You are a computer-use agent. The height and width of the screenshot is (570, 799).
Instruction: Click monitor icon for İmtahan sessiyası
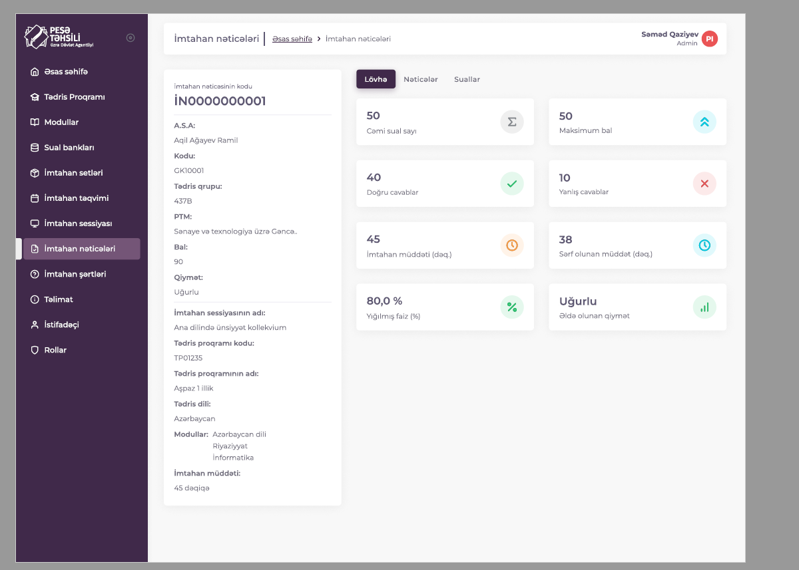pos(35,223)
